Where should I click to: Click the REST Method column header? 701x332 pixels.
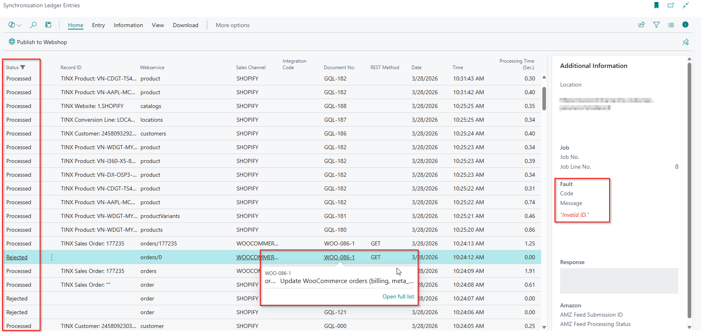(x=384, y=68)
